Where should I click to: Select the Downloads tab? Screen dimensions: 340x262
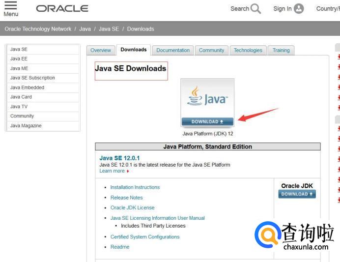(134, 50)
